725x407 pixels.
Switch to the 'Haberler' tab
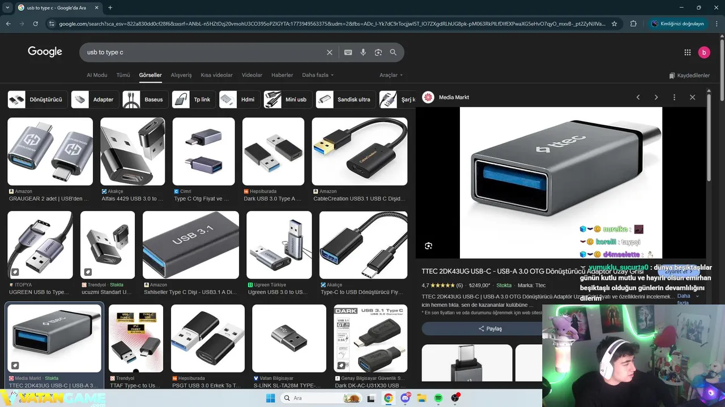(x=282, y=75)
